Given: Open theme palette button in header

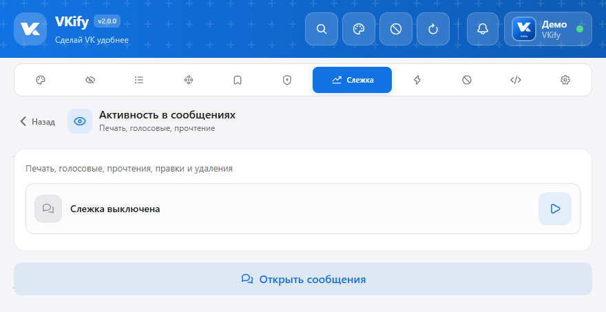Looking at the screenshot, I should 359,29.
